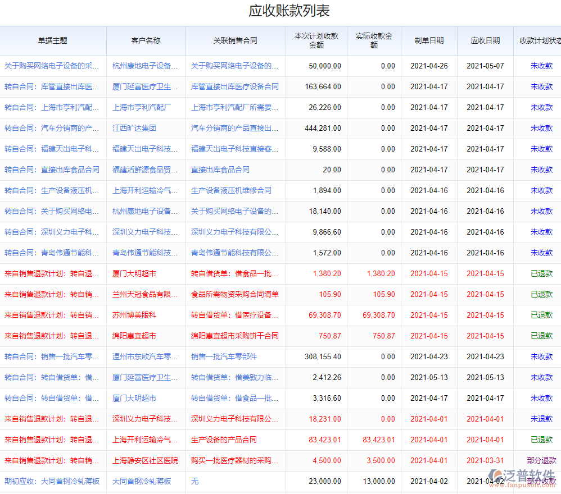Open customer 温州市东欧汽车零... link
Viewport: 561px width, 494px height.
pos(145,356)
